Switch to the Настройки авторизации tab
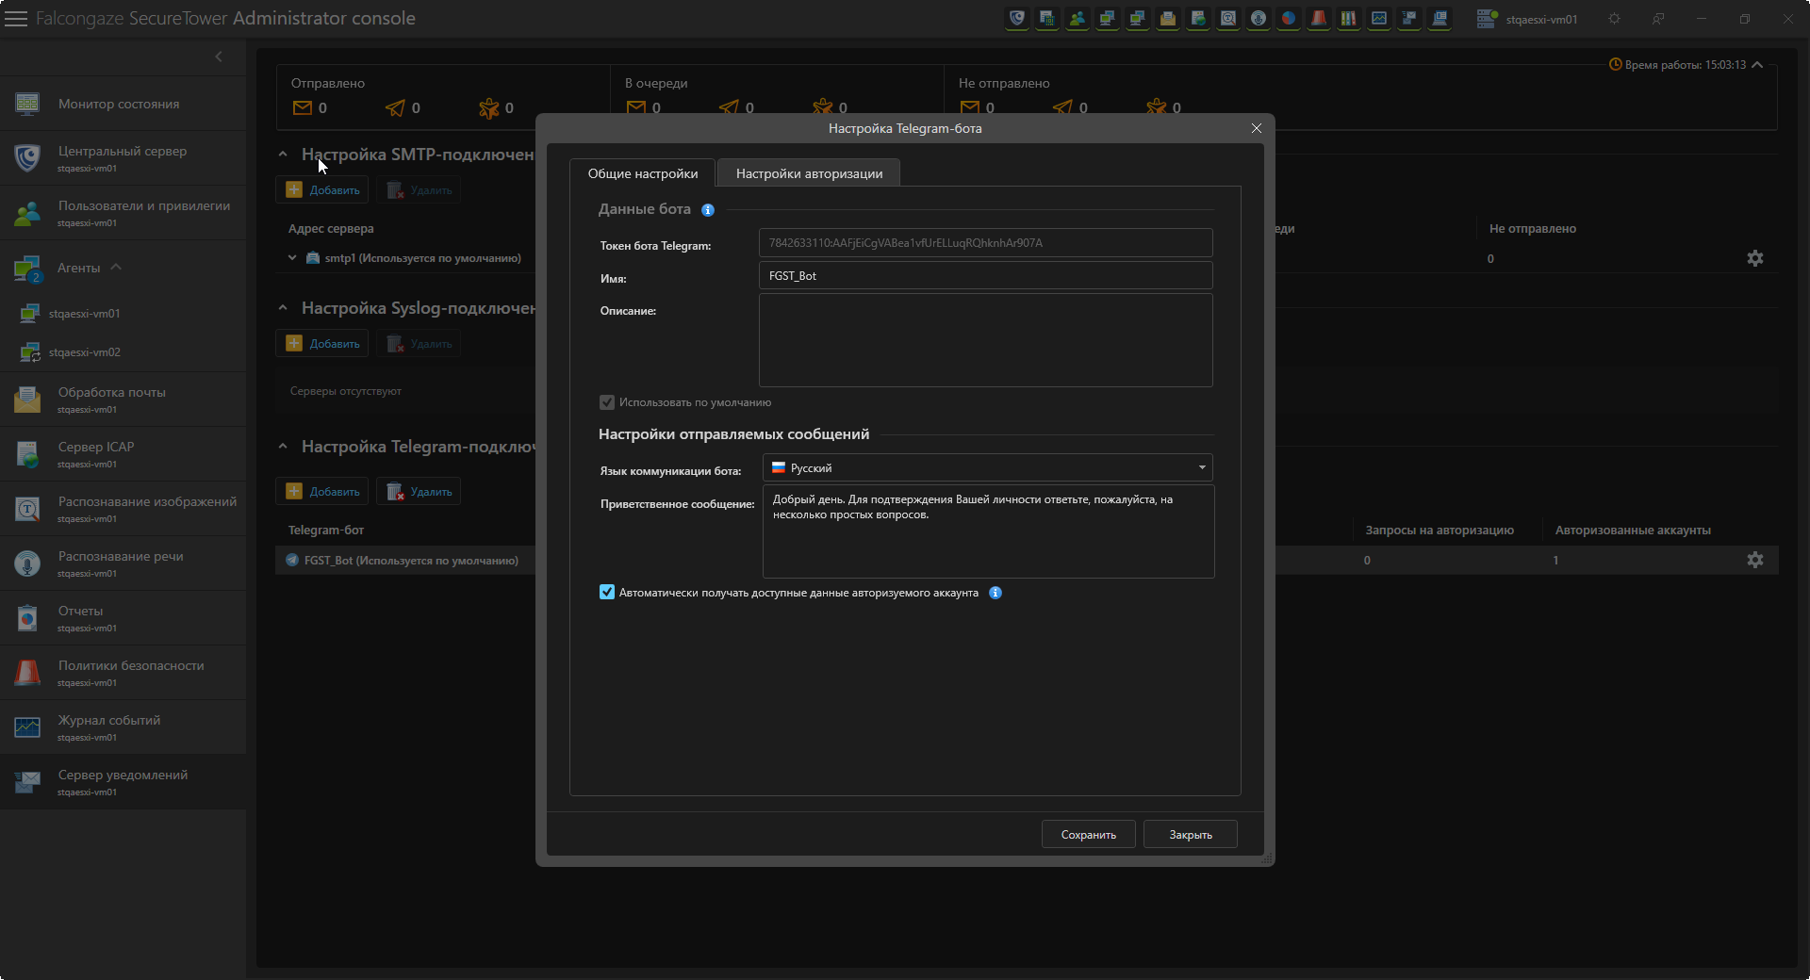The image size is (1810, 980). pyautogui.click(x=809, y=173)
